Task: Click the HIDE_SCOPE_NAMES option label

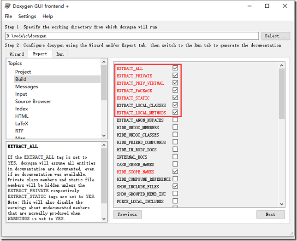Action: point(136,172)
